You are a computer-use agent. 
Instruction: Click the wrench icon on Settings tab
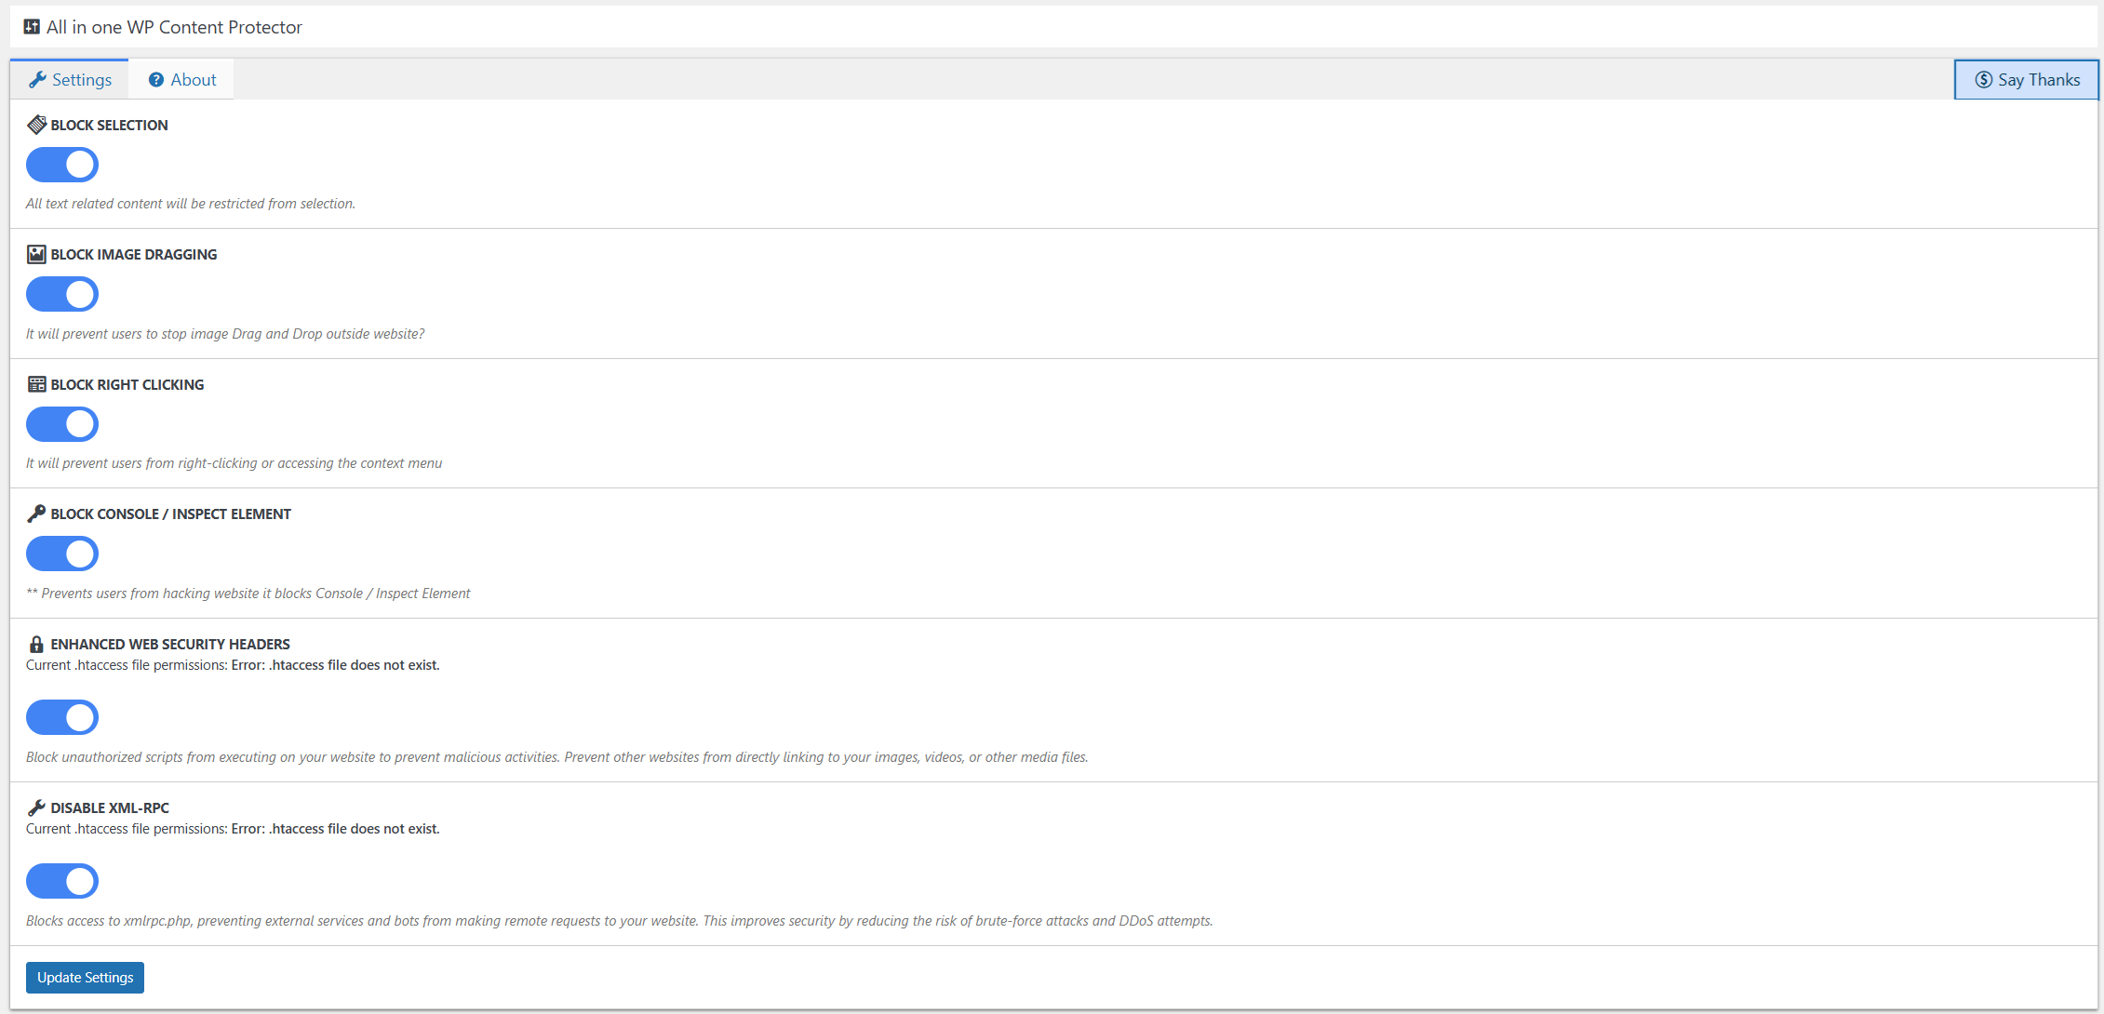(x=37, y=80)
